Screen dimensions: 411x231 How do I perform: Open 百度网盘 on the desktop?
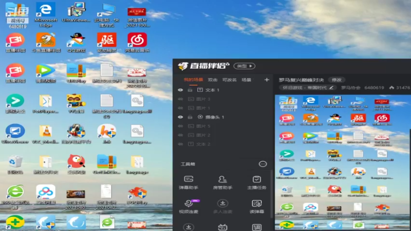[46, 195]
